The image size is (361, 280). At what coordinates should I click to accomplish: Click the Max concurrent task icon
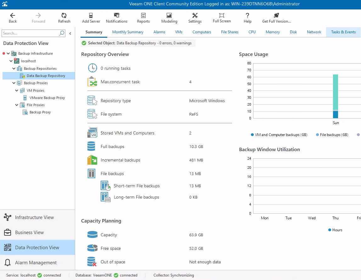[92, 82]
